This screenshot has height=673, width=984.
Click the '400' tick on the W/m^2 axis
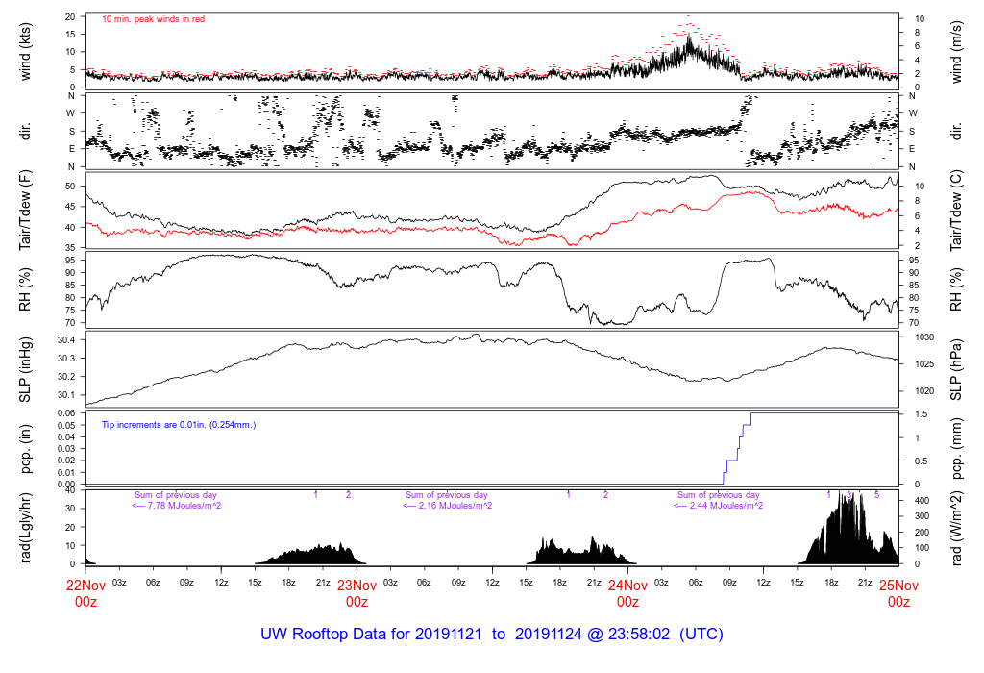click(x=922, y=501)
